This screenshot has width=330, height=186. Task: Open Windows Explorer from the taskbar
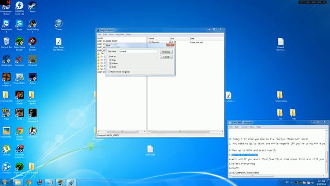18,182
